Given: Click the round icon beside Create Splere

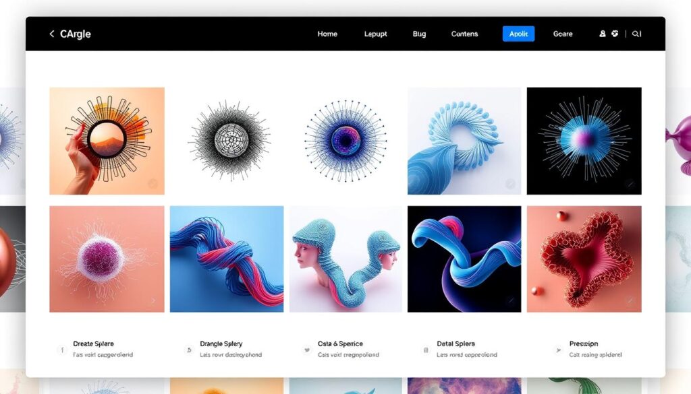Looking at the screenshot, I should [x=61, y=350].
